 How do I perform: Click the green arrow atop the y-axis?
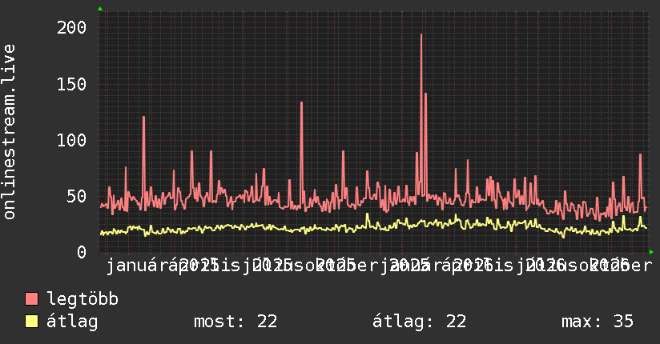coord(100,9)
